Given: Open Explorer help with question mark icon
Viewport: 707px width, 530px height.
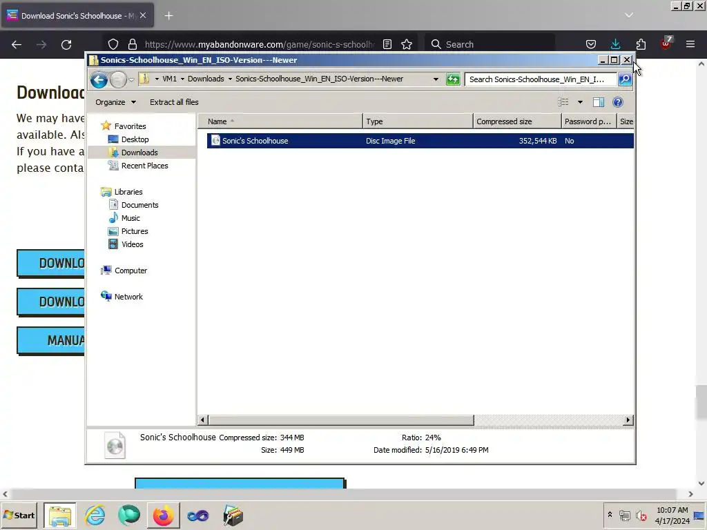Looking at the screenshot, I should pos(618,102).
